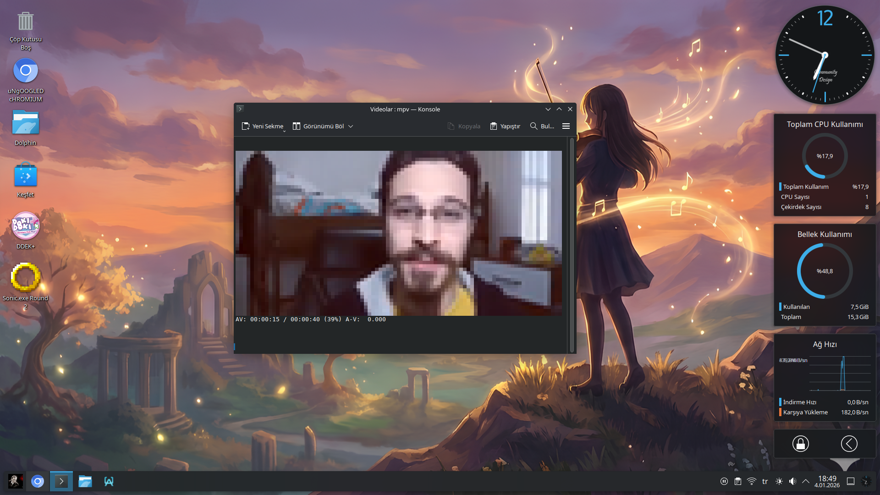The image size is (880, 495).
Task: Click the Bellek Kullanımı memory gauge
Action: pos(825,271)
